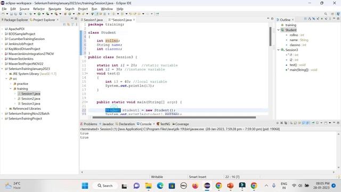Screen dimensions: 341x192
Task: Click the taskbar Search box
Action: coord(105,186)
